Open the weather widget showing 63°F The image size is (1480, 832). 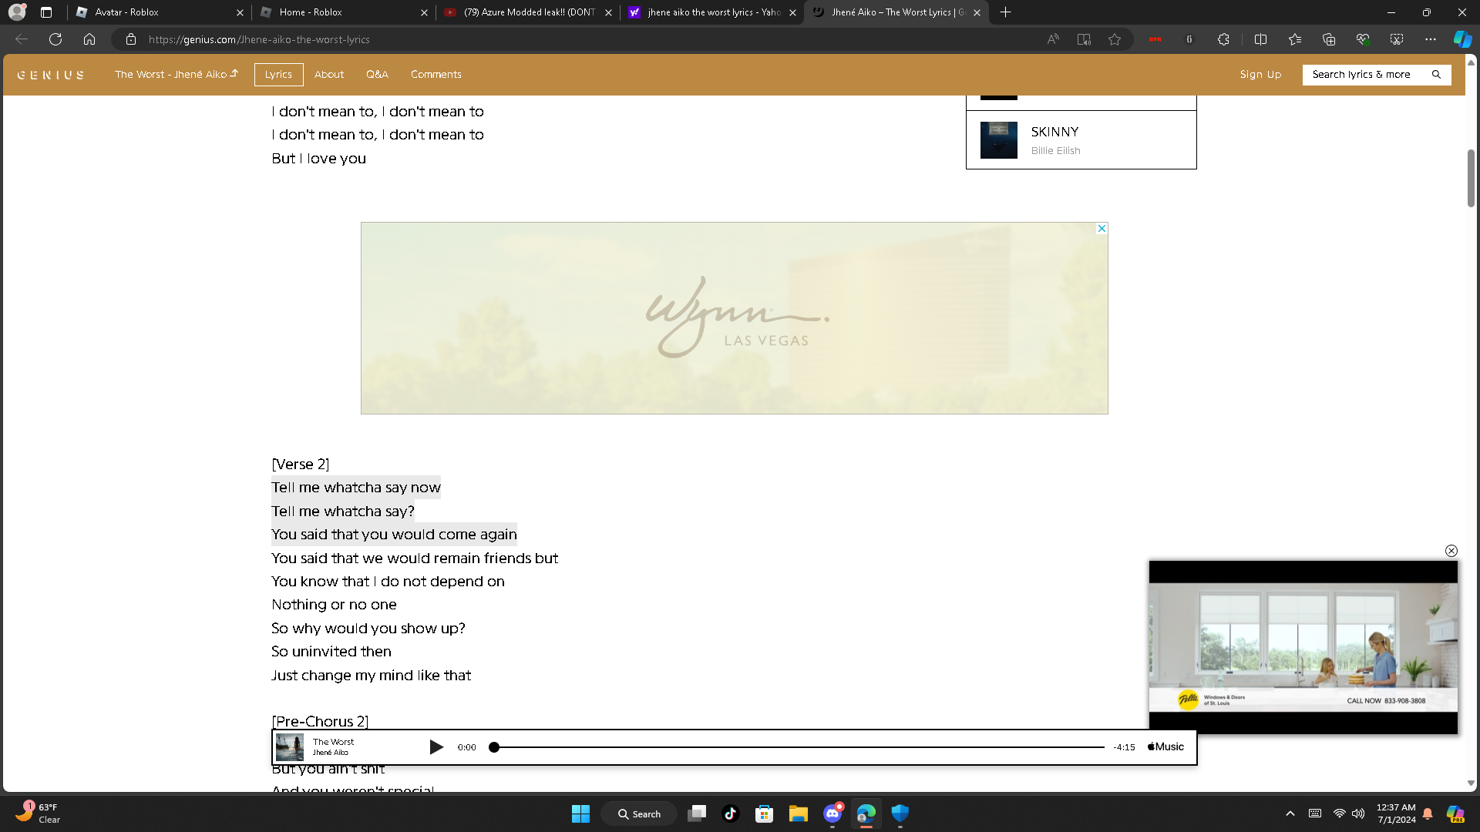[x=38, y=814]
